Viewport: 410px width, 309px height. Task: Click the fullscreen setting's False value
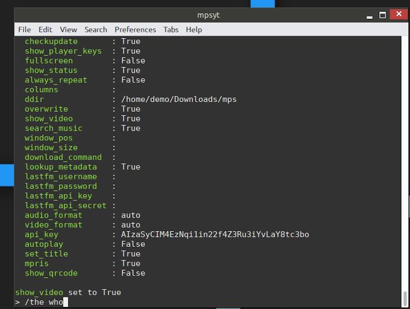click(133, 61)
